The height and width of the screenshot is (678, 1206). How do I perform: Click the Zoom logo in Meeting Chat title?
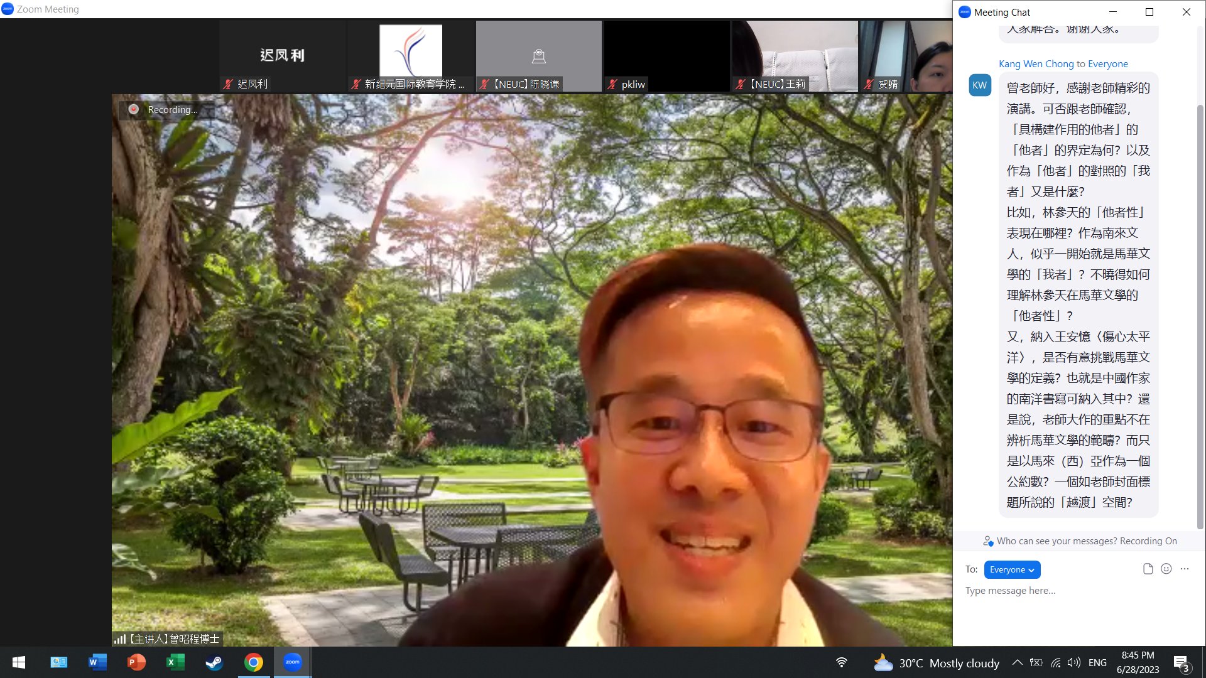coord(965,12)
